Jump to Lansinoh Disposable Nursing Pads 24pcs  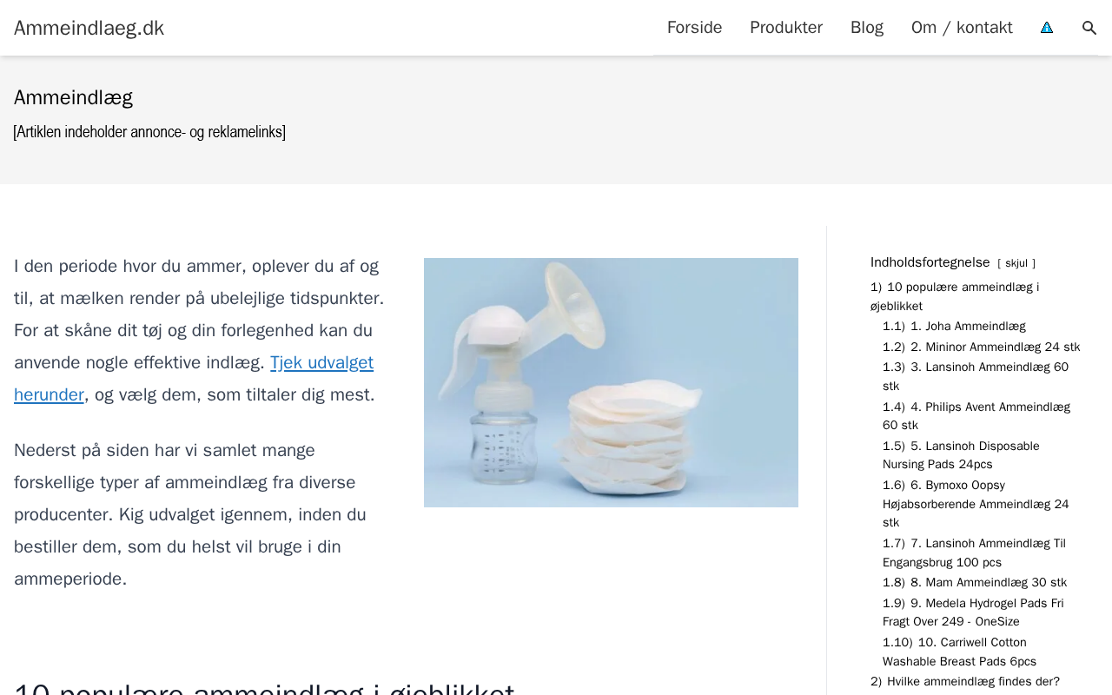point(961,455)
